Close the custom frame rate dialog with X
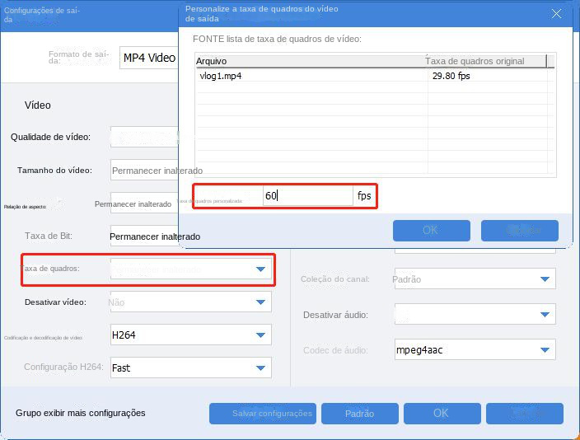 coord(556,14)
